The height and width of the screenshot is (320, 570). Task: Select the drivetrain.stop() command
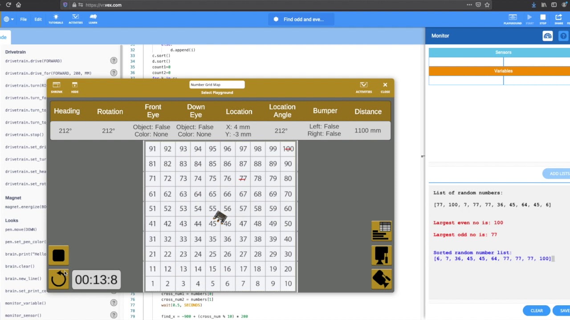[x=24, y=135]
